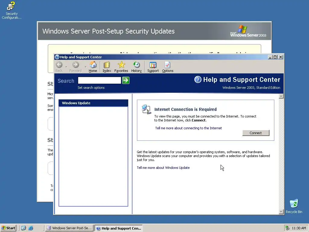This screenshot has width=309, height=232.
Task: Close the Help and Support Center window
Action: (281, 57)
